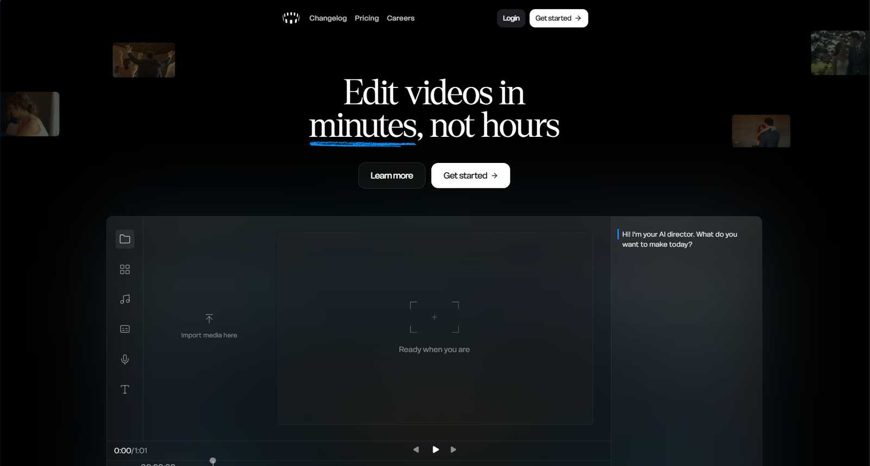The image size is (870, 466).
Task: Open the thumbnail of the couple dancing indoors
Action: 761,131
